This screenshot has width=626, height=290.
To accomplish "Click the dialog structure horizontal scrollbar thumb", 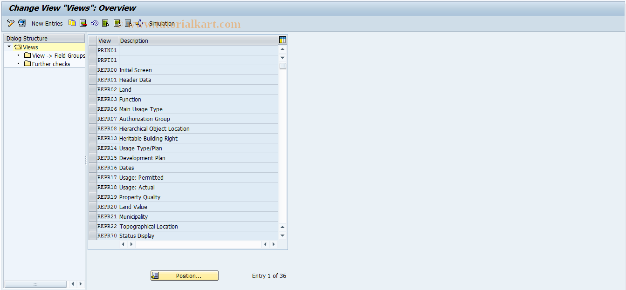I will [35, 284].
